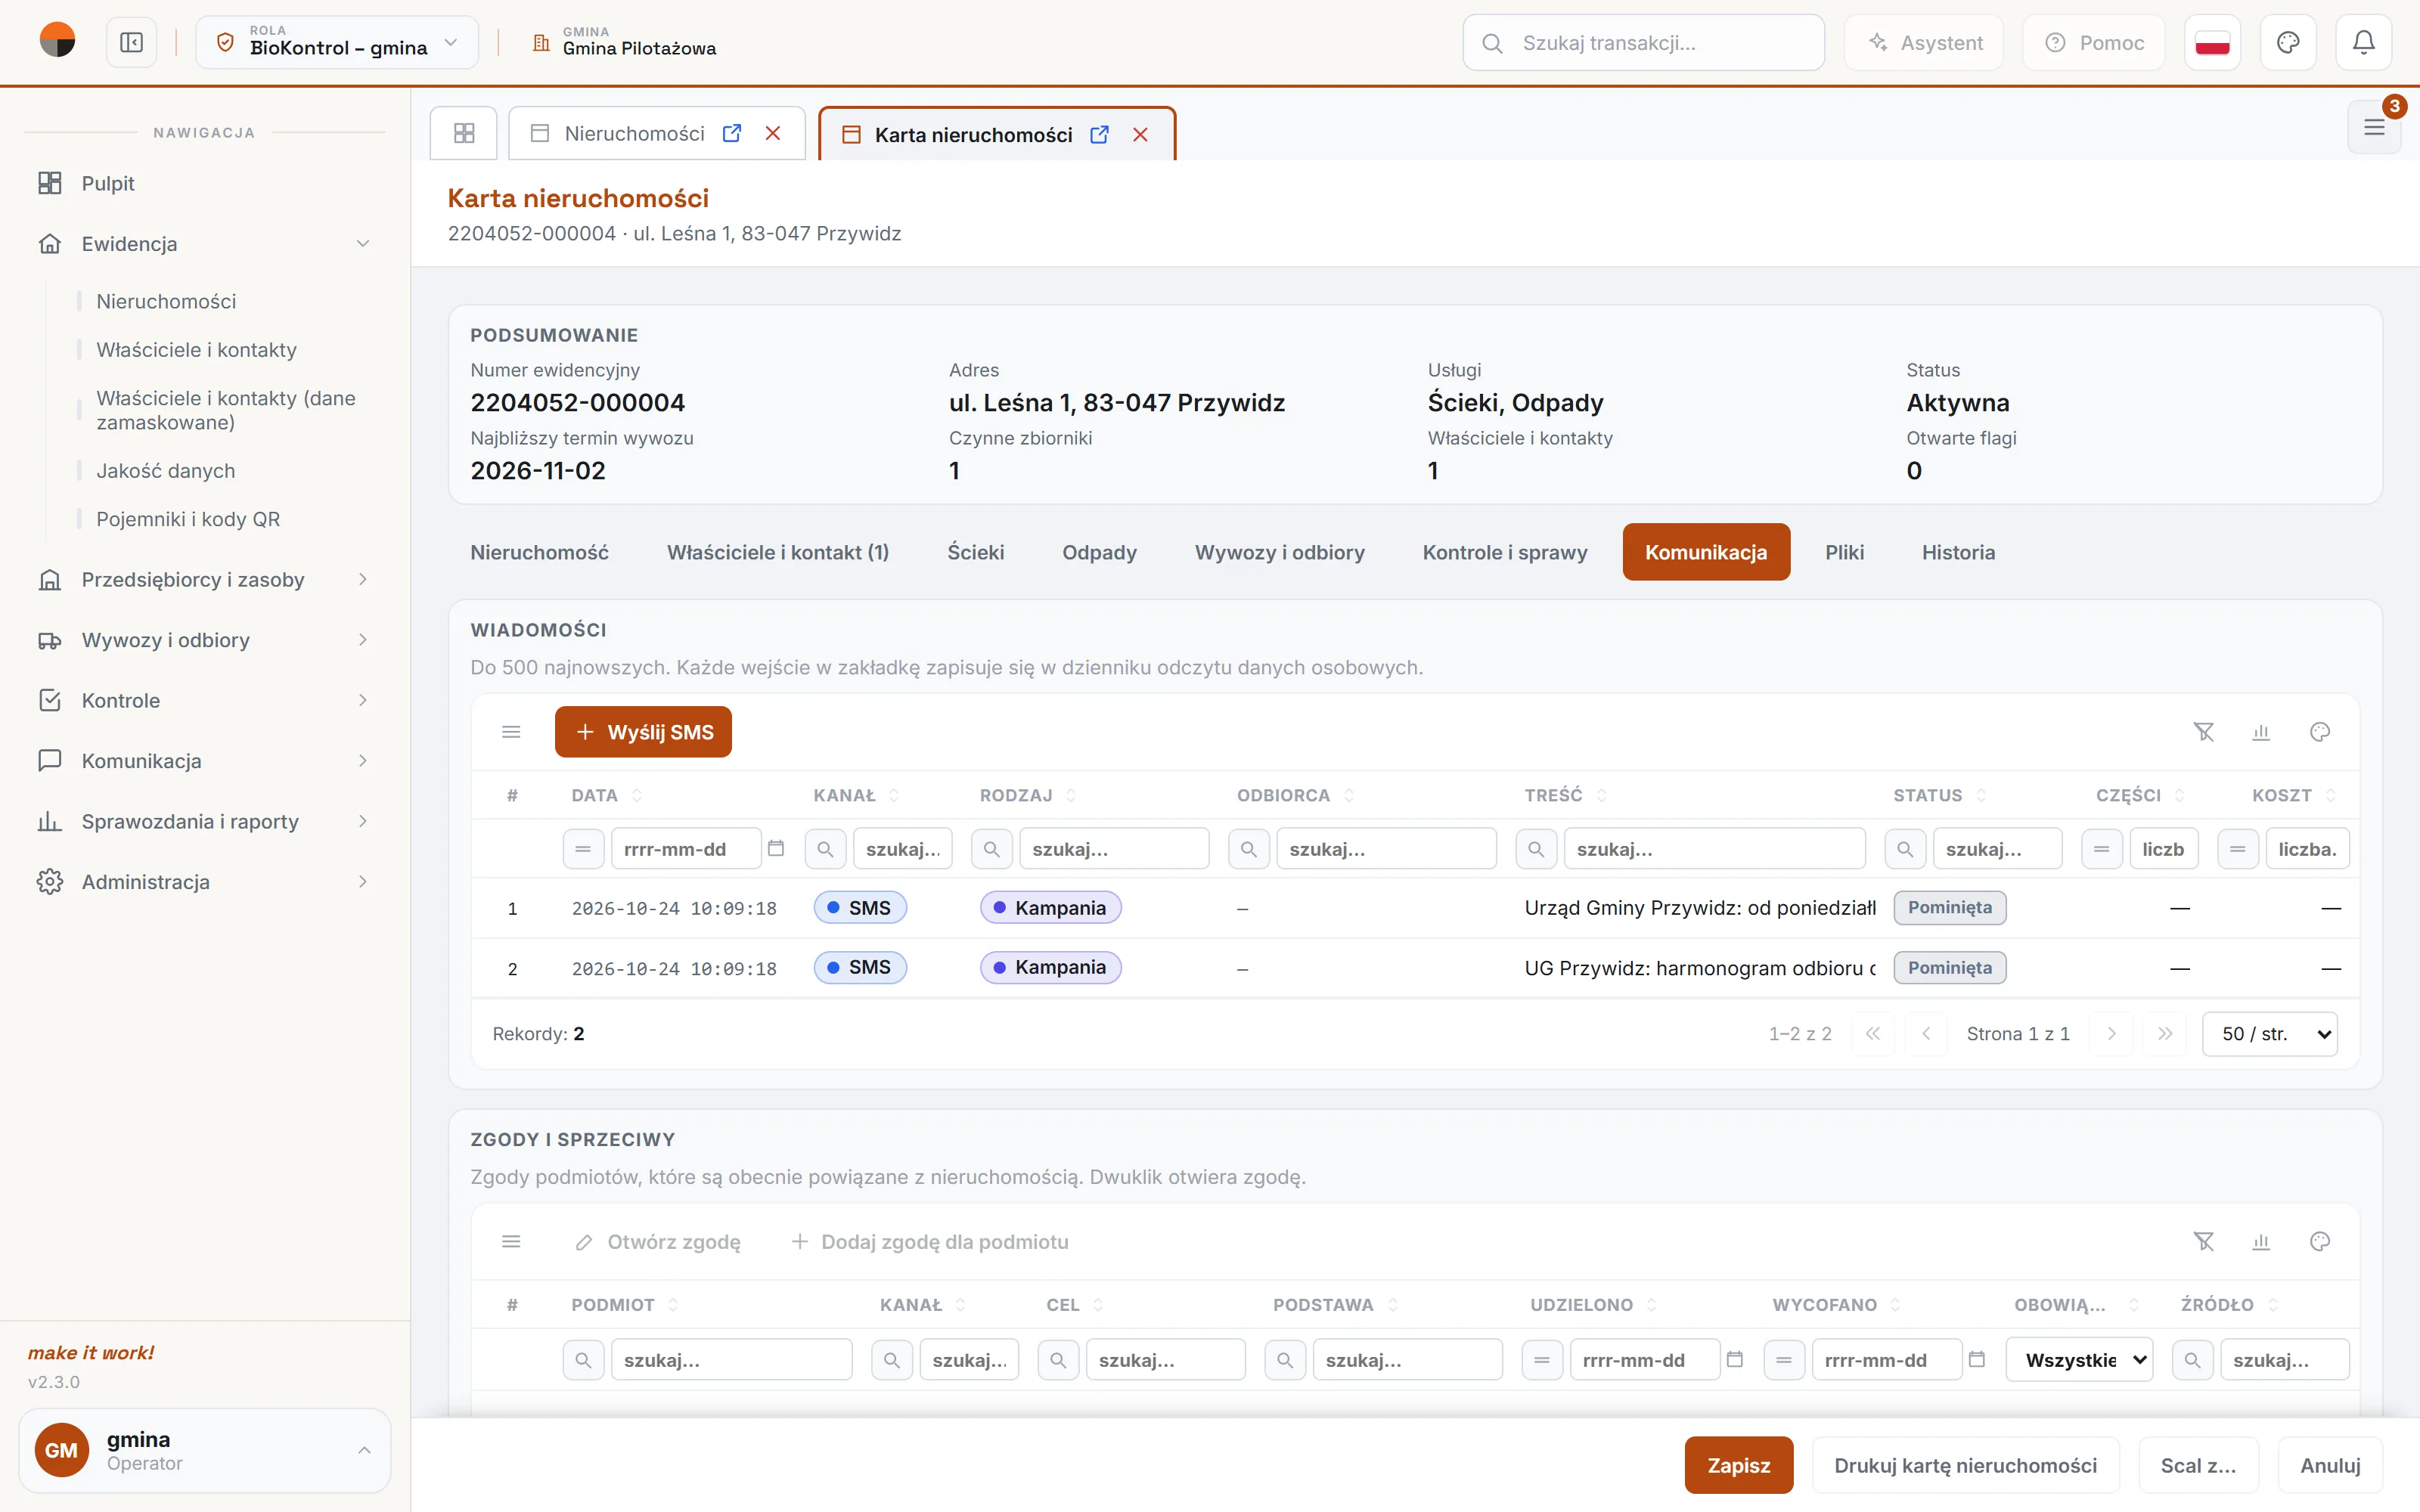
Task: Click the Wyślij SMS button
Action: tap(643, 732)
